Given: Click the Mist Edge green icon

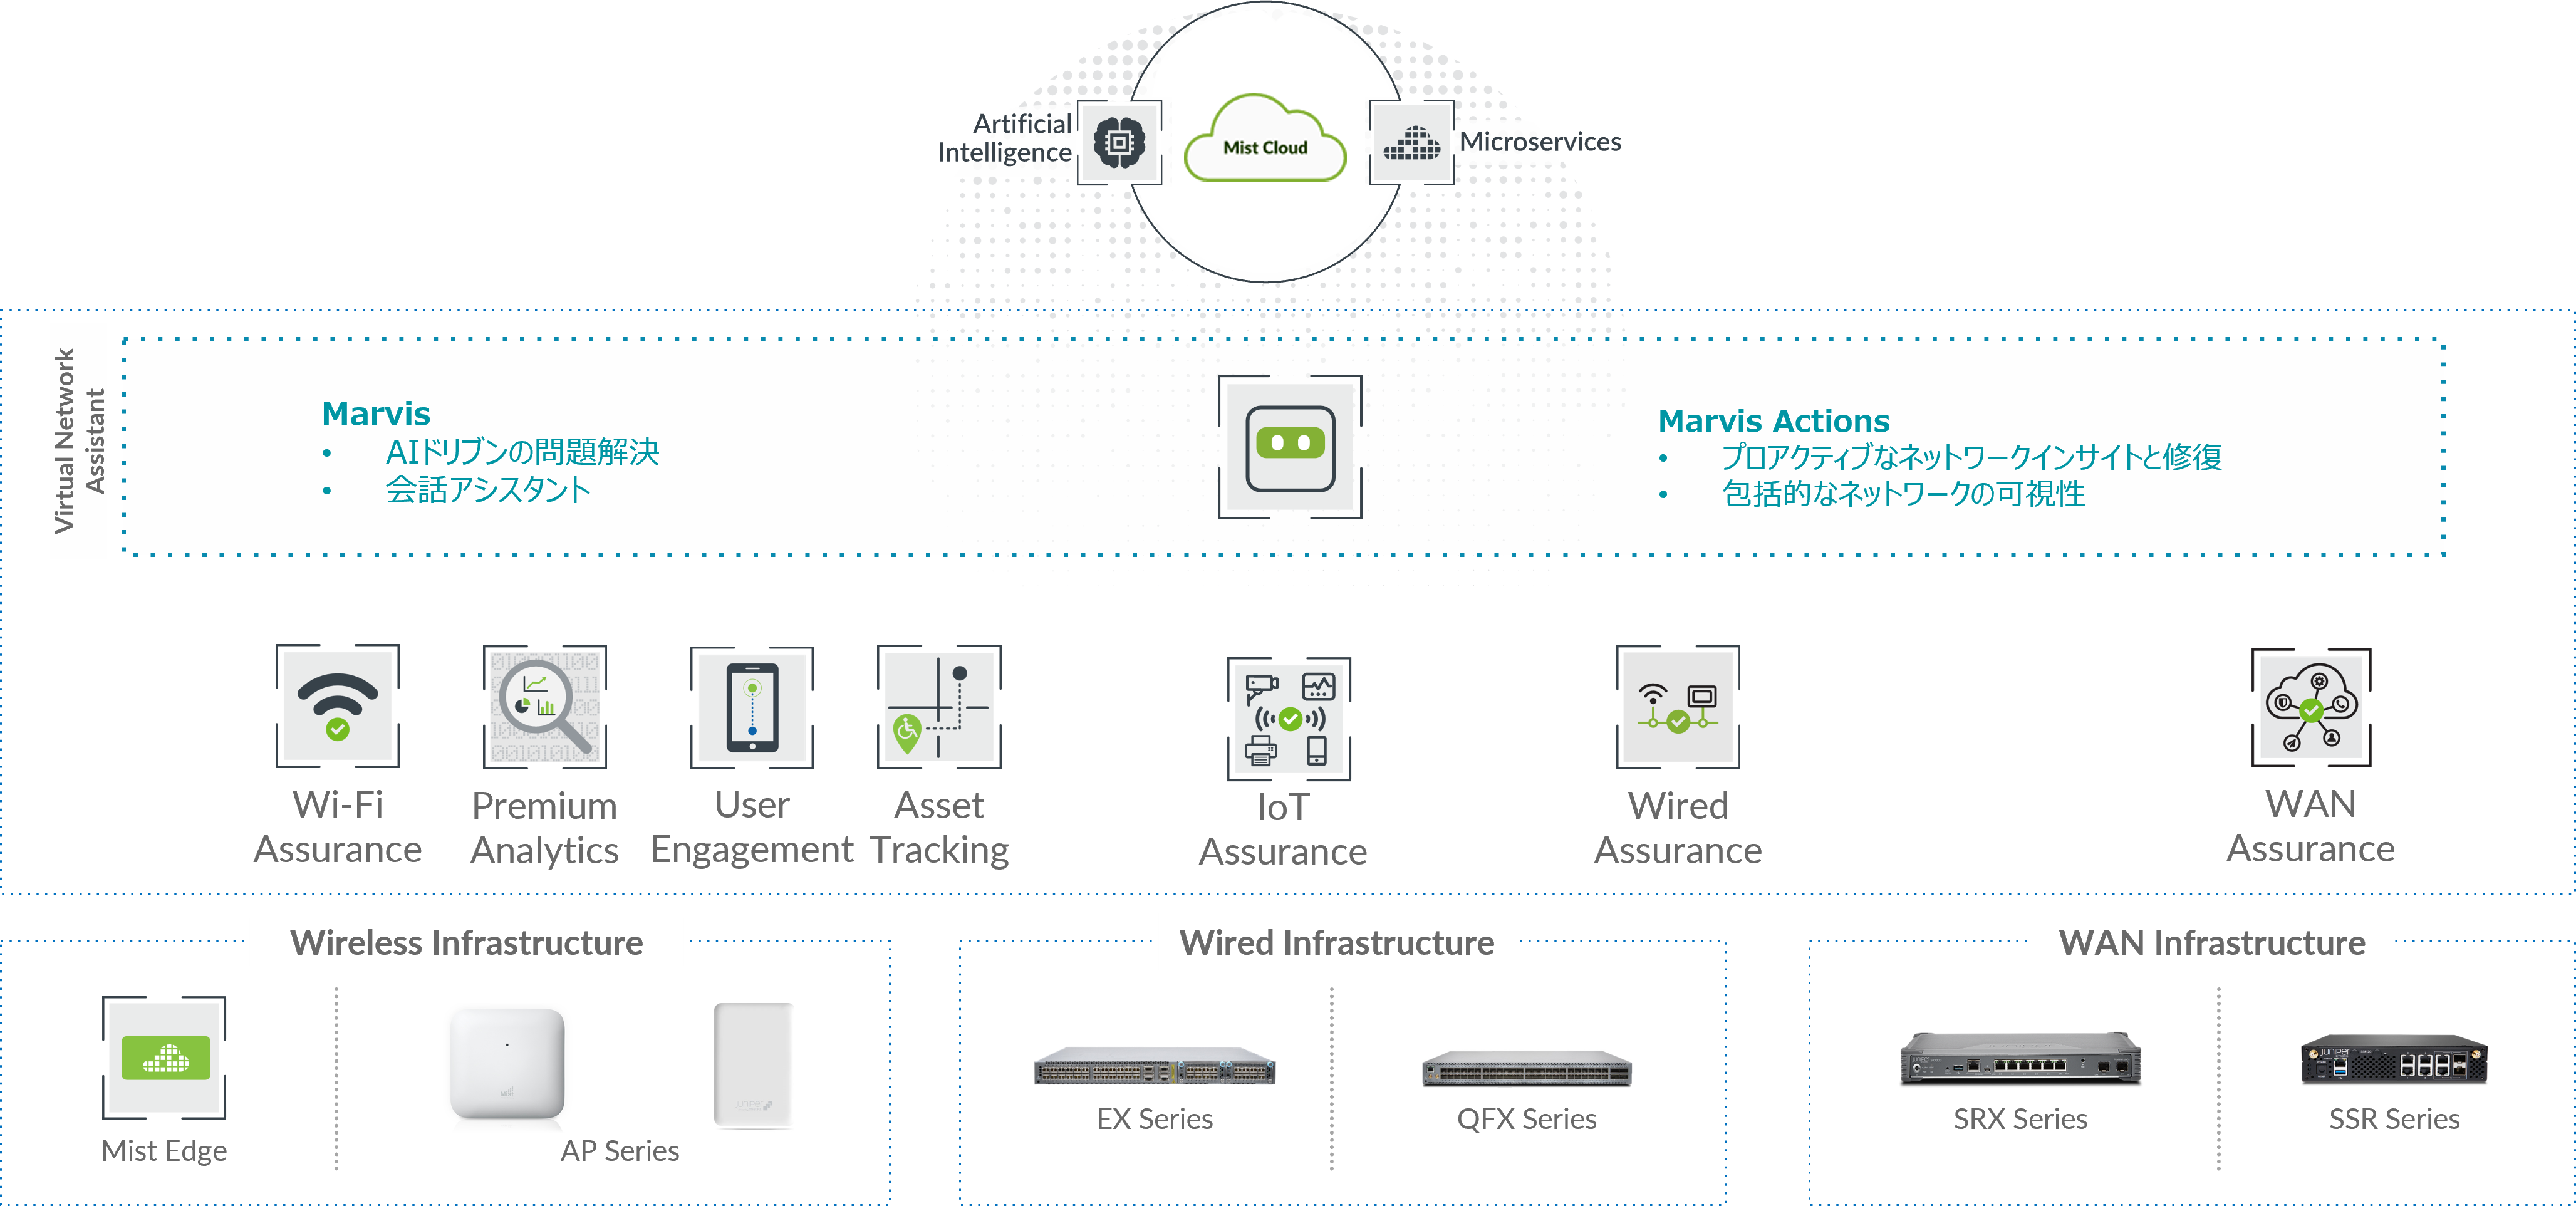Looking at the screenshot, I should [165, 1057].
